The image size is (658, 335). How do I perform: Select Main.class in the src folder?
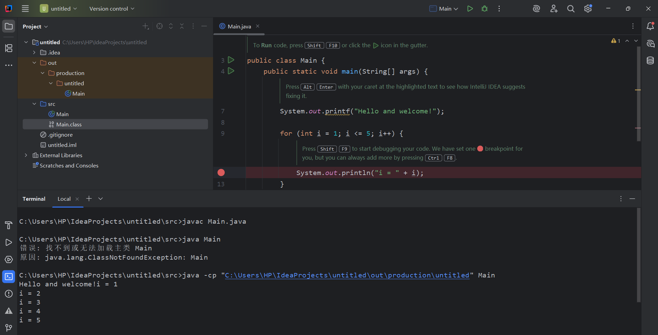115,124
